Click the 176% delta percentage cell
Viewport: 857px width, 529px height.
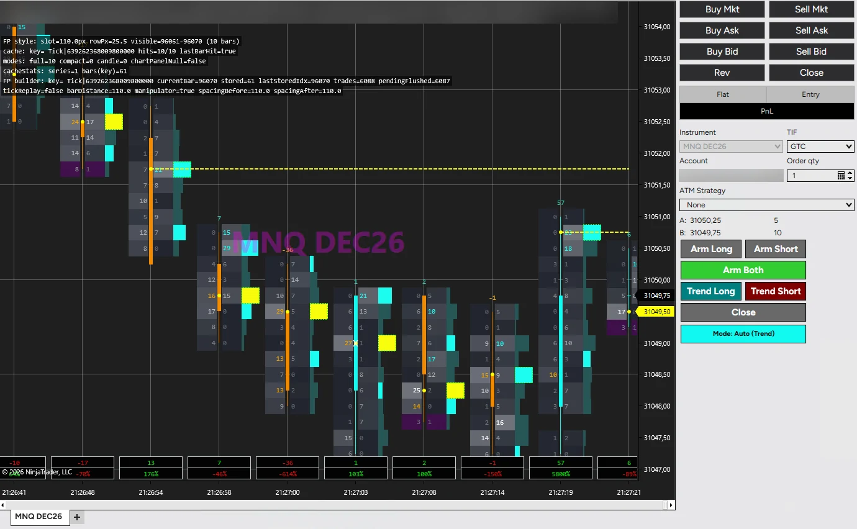[x=151, y=474]
